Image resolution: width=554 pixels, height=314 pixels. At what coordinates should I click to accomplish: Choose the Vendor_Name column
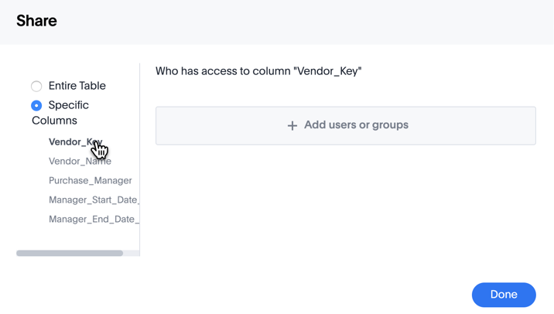[80, 161]
